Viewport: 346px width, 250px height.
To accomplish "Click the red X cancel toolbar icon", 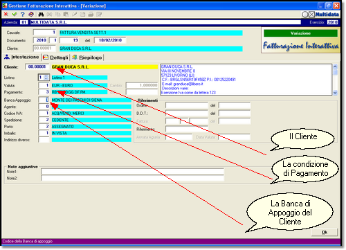I will [x=6, y=15].
